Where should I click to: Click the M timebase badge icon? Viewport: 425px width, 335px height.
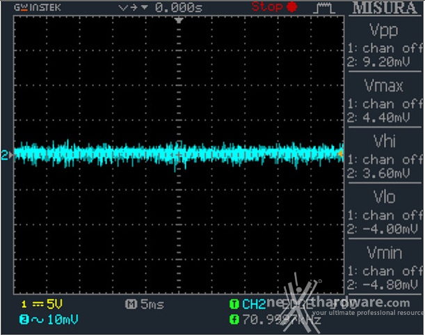point(131,304)
